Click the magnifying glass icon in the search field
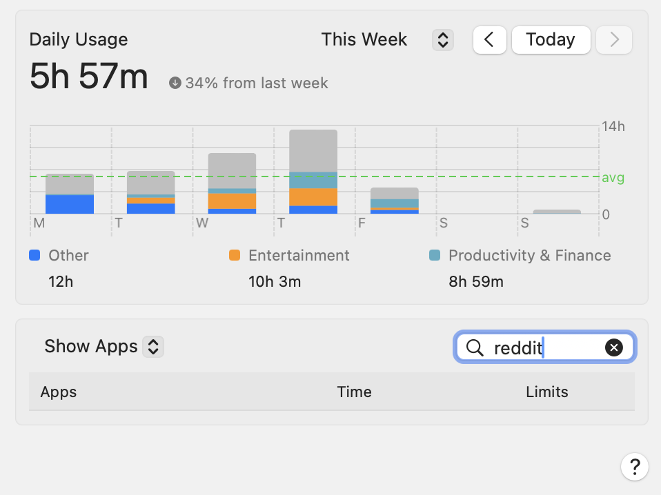 point(475,348)
